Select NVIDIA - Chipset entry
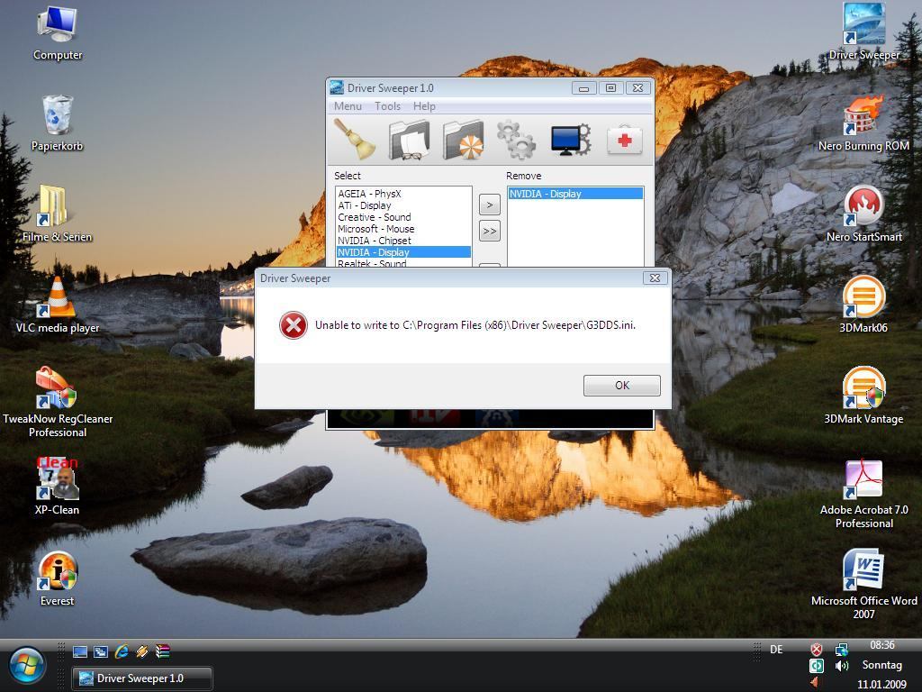 [403, 241]
